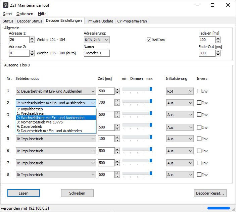Click the Schreiben button
Screen dimensions: 236x212
tap(77, 193)
